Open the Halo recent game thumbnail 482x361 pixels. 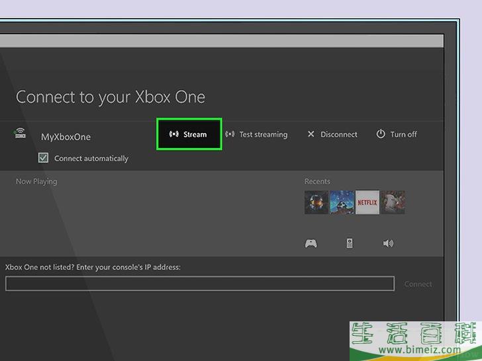(316, 202)
